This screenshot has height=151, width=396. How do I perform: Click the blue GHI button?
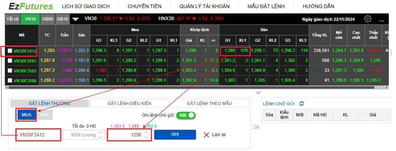[x=175, y=134]
